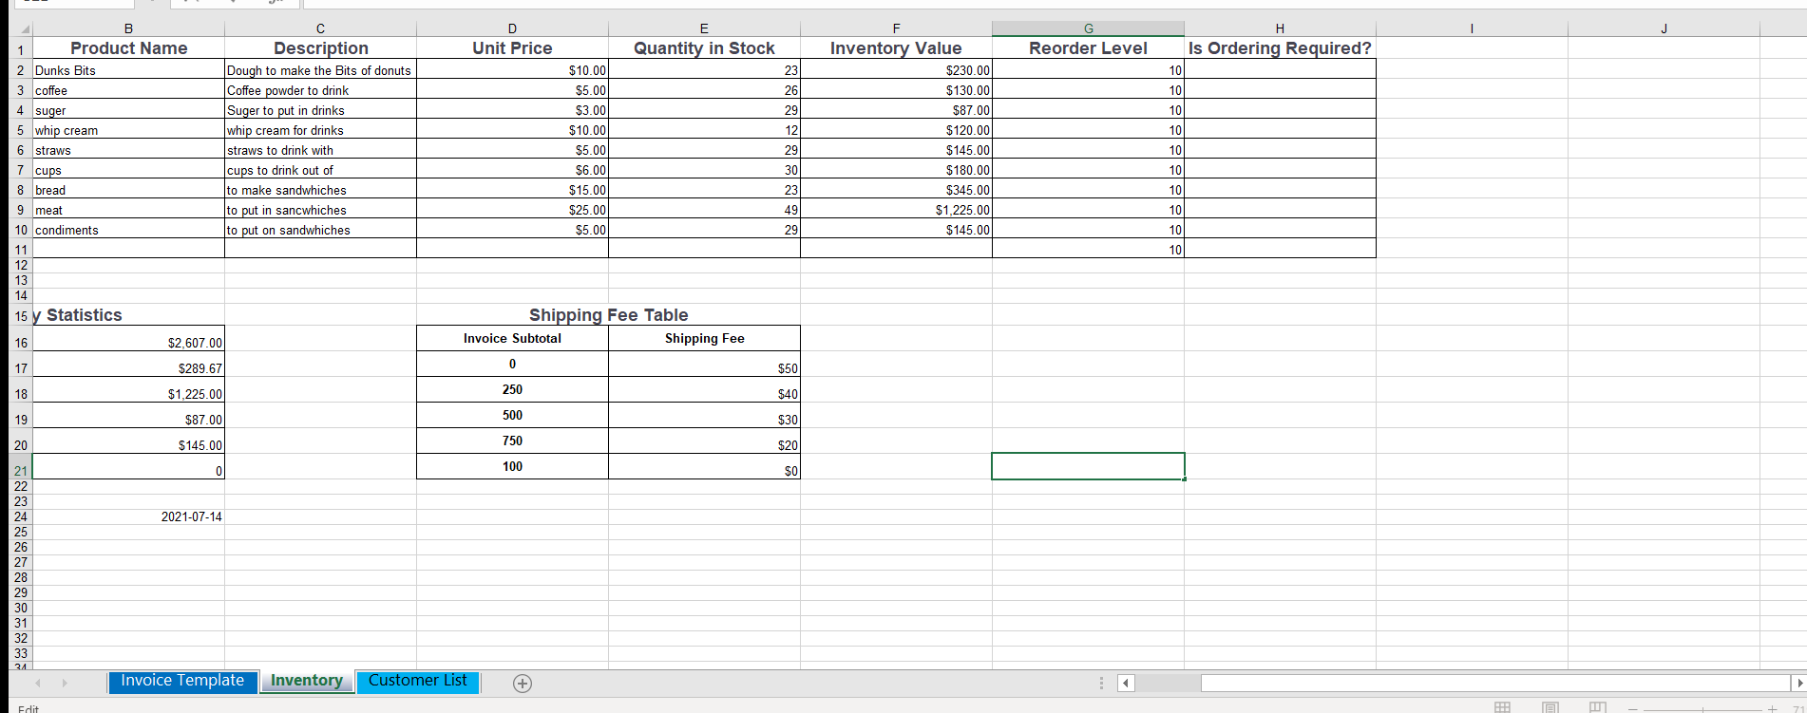
Task: Click the Reorder Level header cell
Action: (x=1088, y=48)
